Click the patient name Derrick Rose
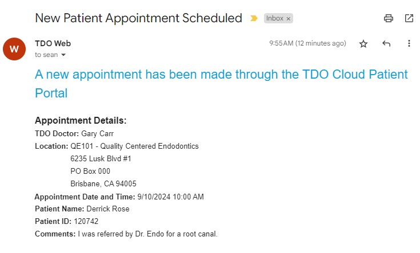 [x=108, y=209]
